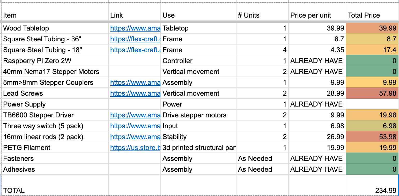Open the PETG Filament store link
The height and width of the screenshot is (196, 399).
[x=135, y=148]
